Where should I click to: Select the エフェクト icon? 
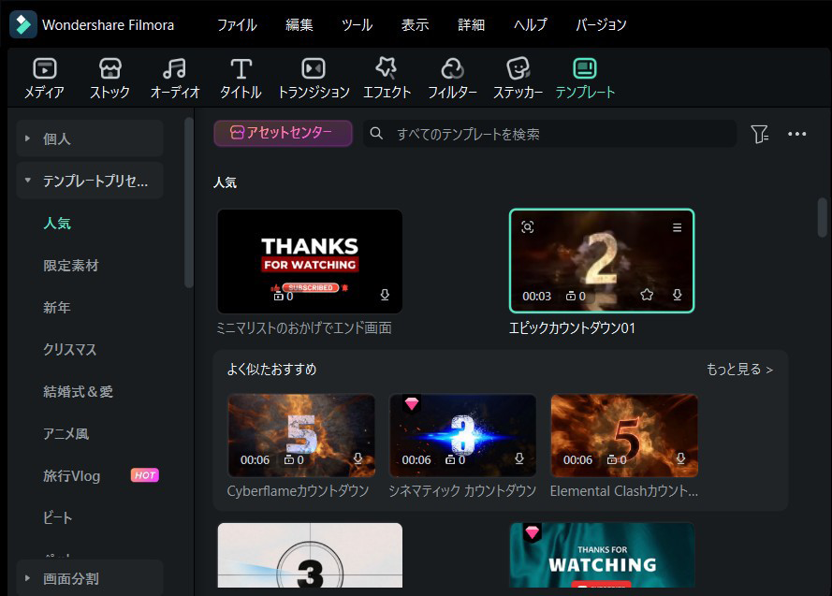tap(387, 77)
